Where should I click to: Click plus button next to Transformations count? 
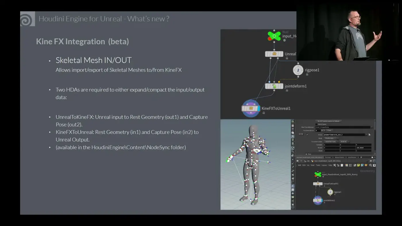[x=322, y=130]
